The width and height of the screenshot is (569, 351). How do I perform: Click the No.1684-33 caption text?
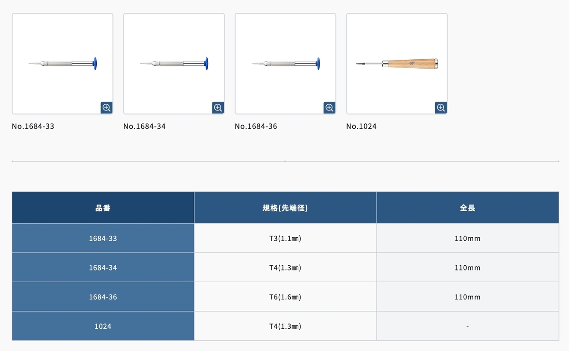click(33, 126)
